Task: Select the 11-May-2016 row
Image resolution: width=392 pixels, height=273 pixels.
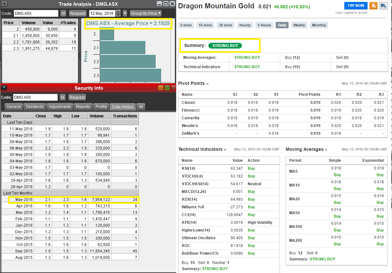Action: pyautogui.click(x=70, y=129)
